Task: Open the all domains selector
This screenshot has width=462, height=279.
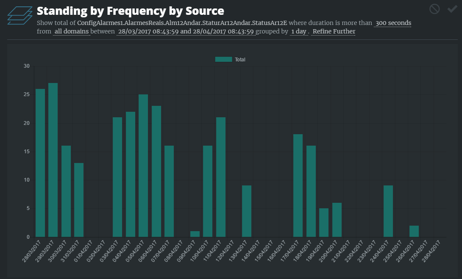Action: coord(71,31)
